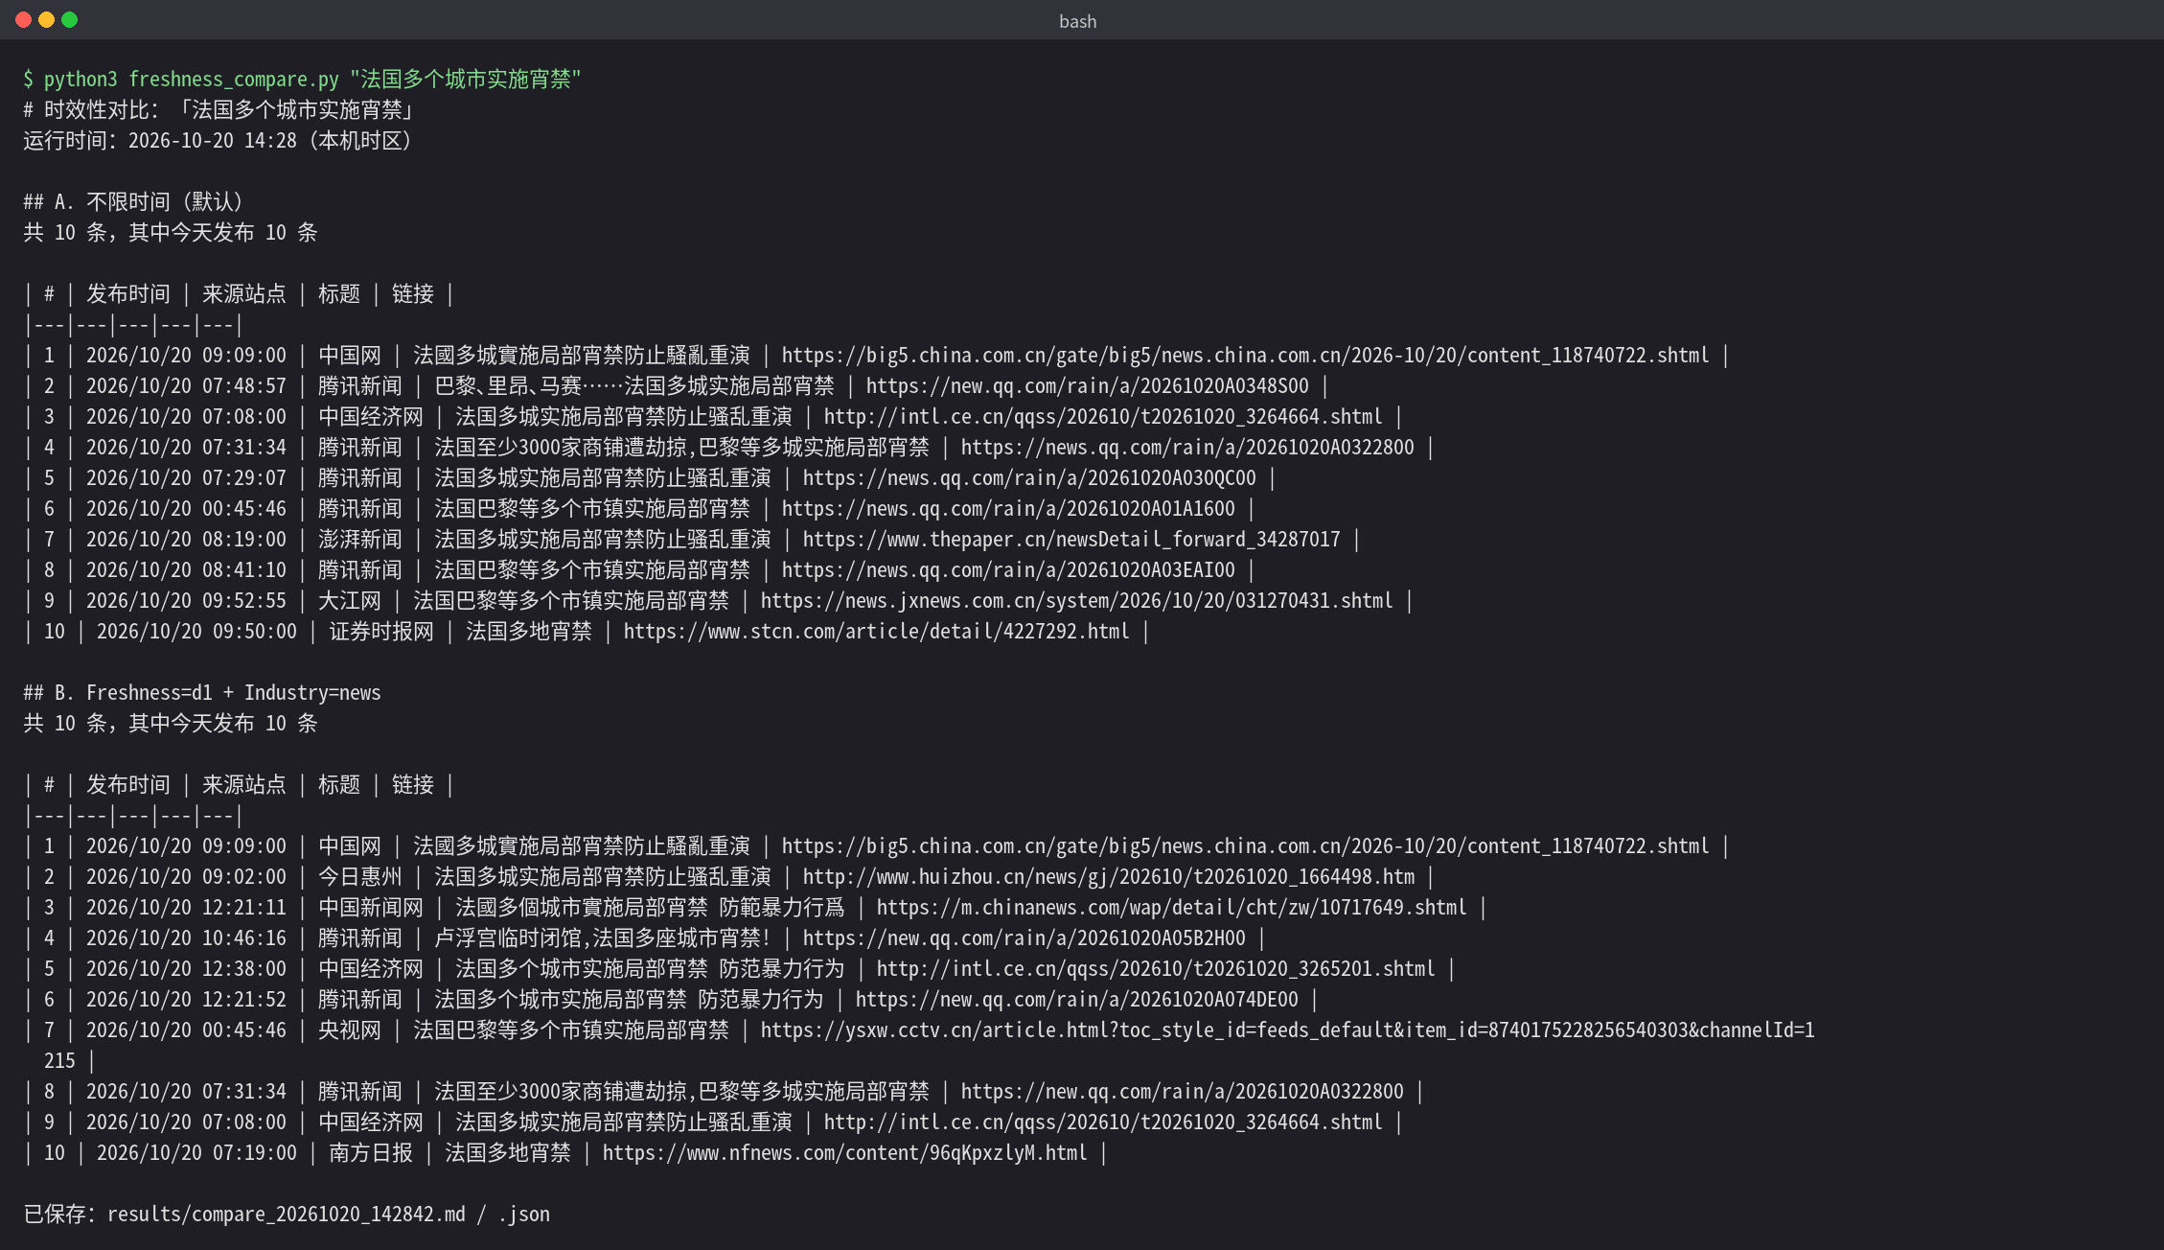2164x1250 pixels.
Task: Open the new.qq.com 20261020A0348S00 link
Action: [x=1087, y=386]
